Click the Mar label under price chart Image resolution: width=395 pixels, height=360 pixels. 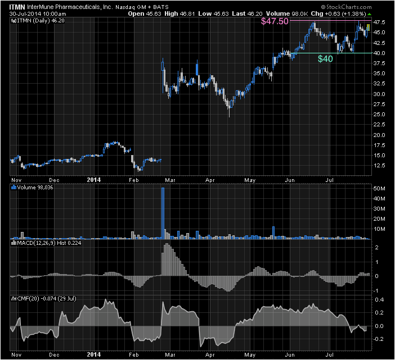(170, 180)
